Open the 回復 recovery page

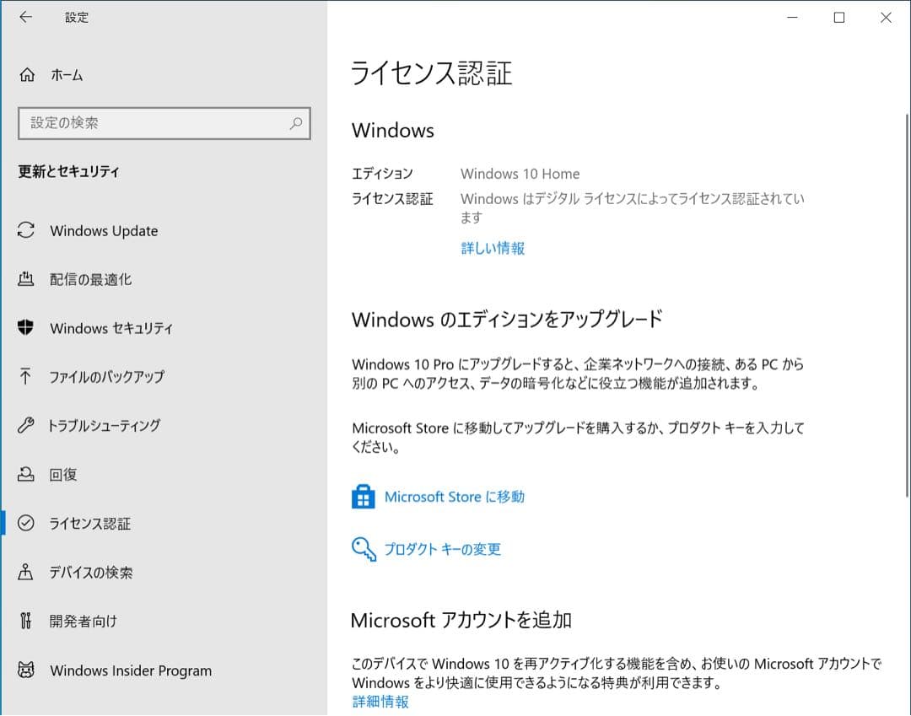[x=63, y=475]
